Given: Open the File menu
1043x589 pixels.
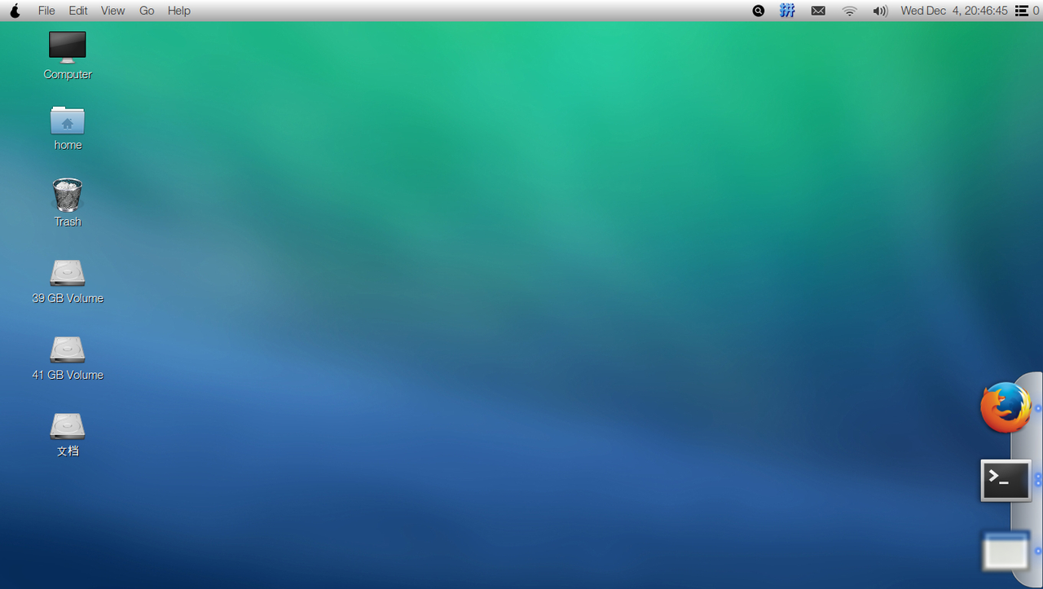Looking at the screenshot, I should click(x=46, y=11).
